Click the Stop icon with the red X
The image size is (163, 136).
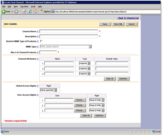[24, 12]
